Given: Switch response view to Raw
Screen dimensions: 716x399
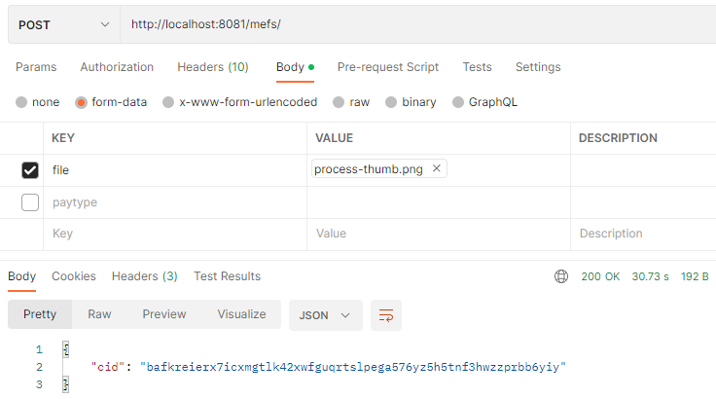Looking at the screenshot, I should [99, 314].
